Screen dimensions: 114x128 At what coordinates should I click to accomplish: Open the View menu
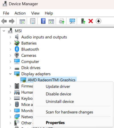tap(35, 13)
